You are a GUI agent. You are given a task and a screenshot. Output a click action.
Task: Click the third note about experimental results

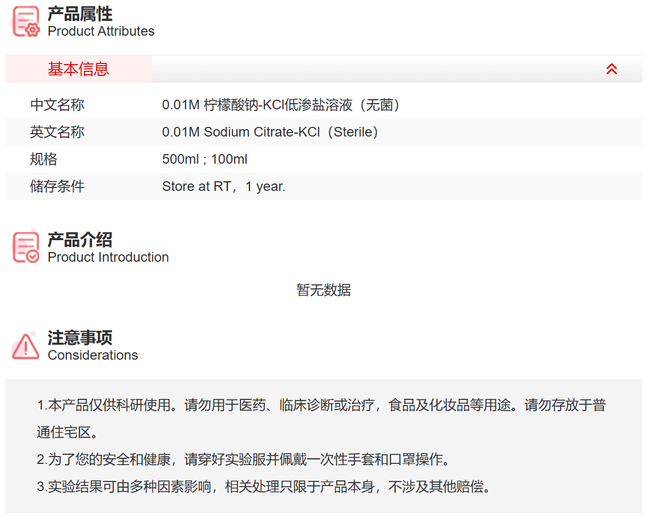264,487
